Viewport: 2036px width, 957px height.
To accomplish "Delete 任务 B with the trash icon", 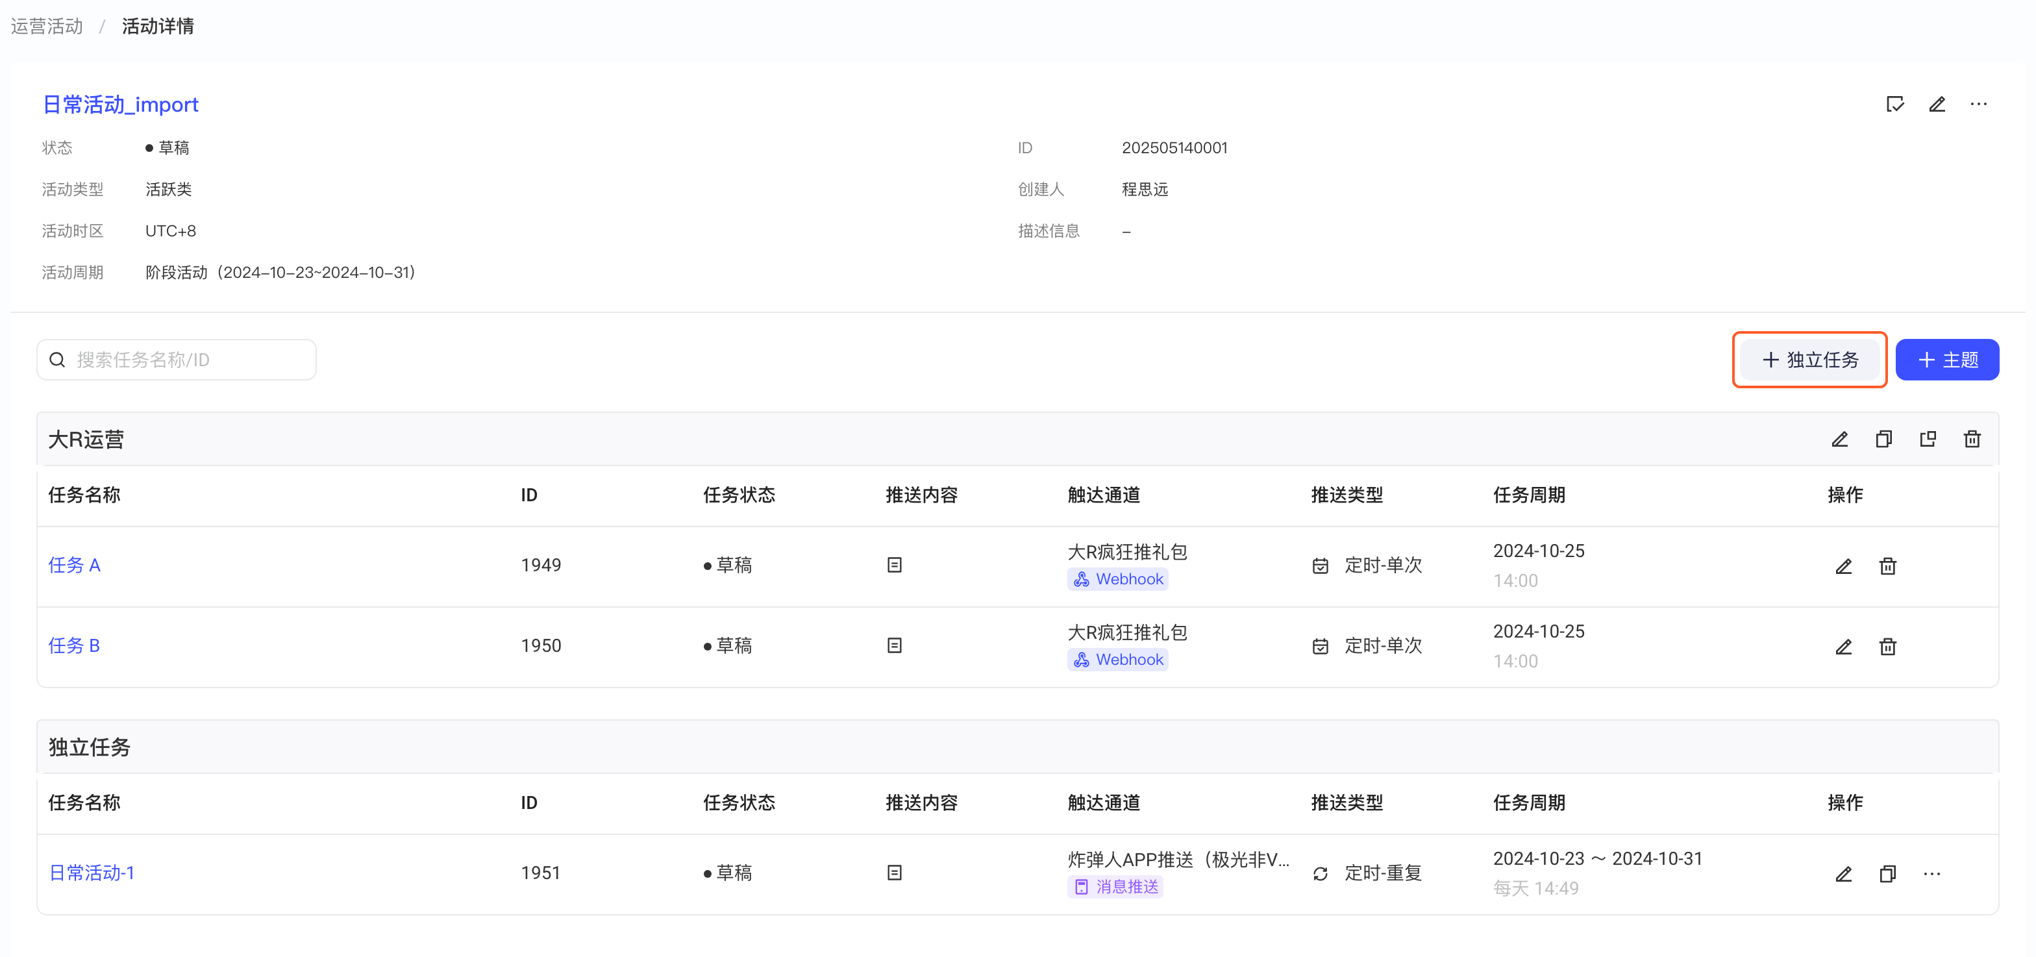I will coord(1887,647).
